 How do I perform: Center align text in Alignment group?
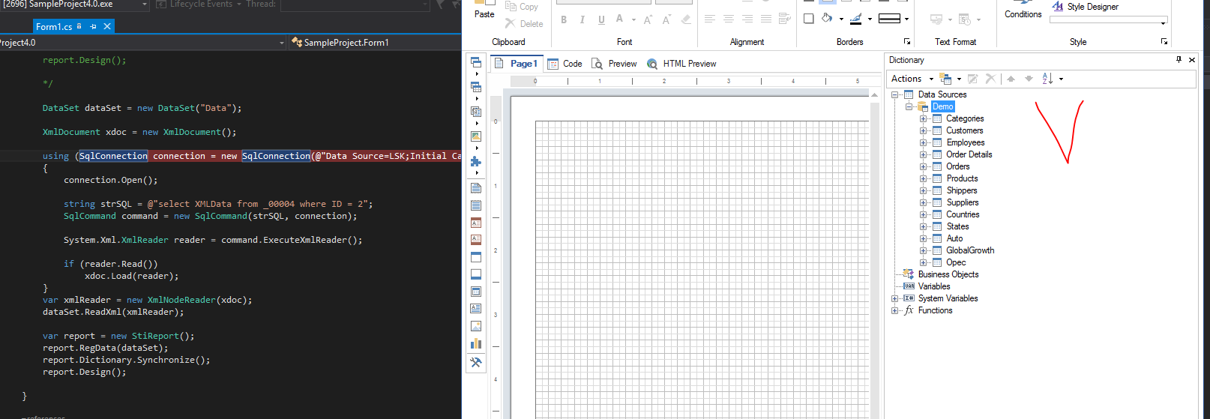point(729,19)
